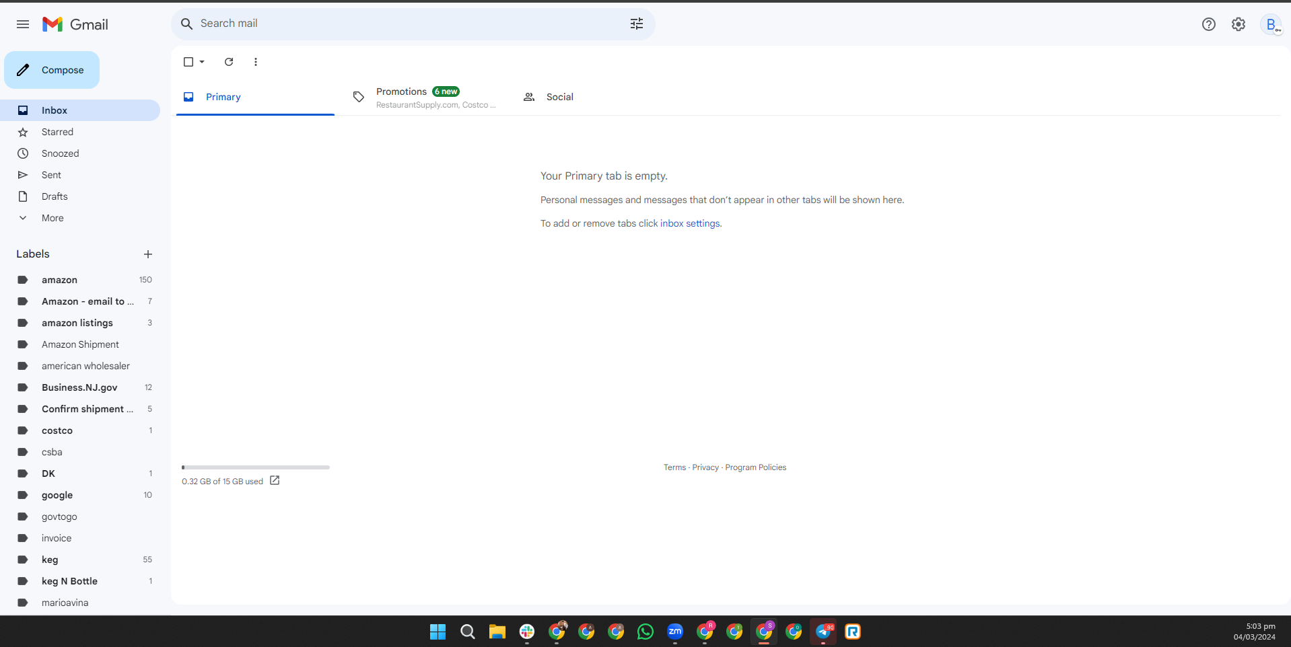Viewport: 1291px width, 647px height.
Task: Open the Confirm shipment label
Action: [x=80, y=409]
